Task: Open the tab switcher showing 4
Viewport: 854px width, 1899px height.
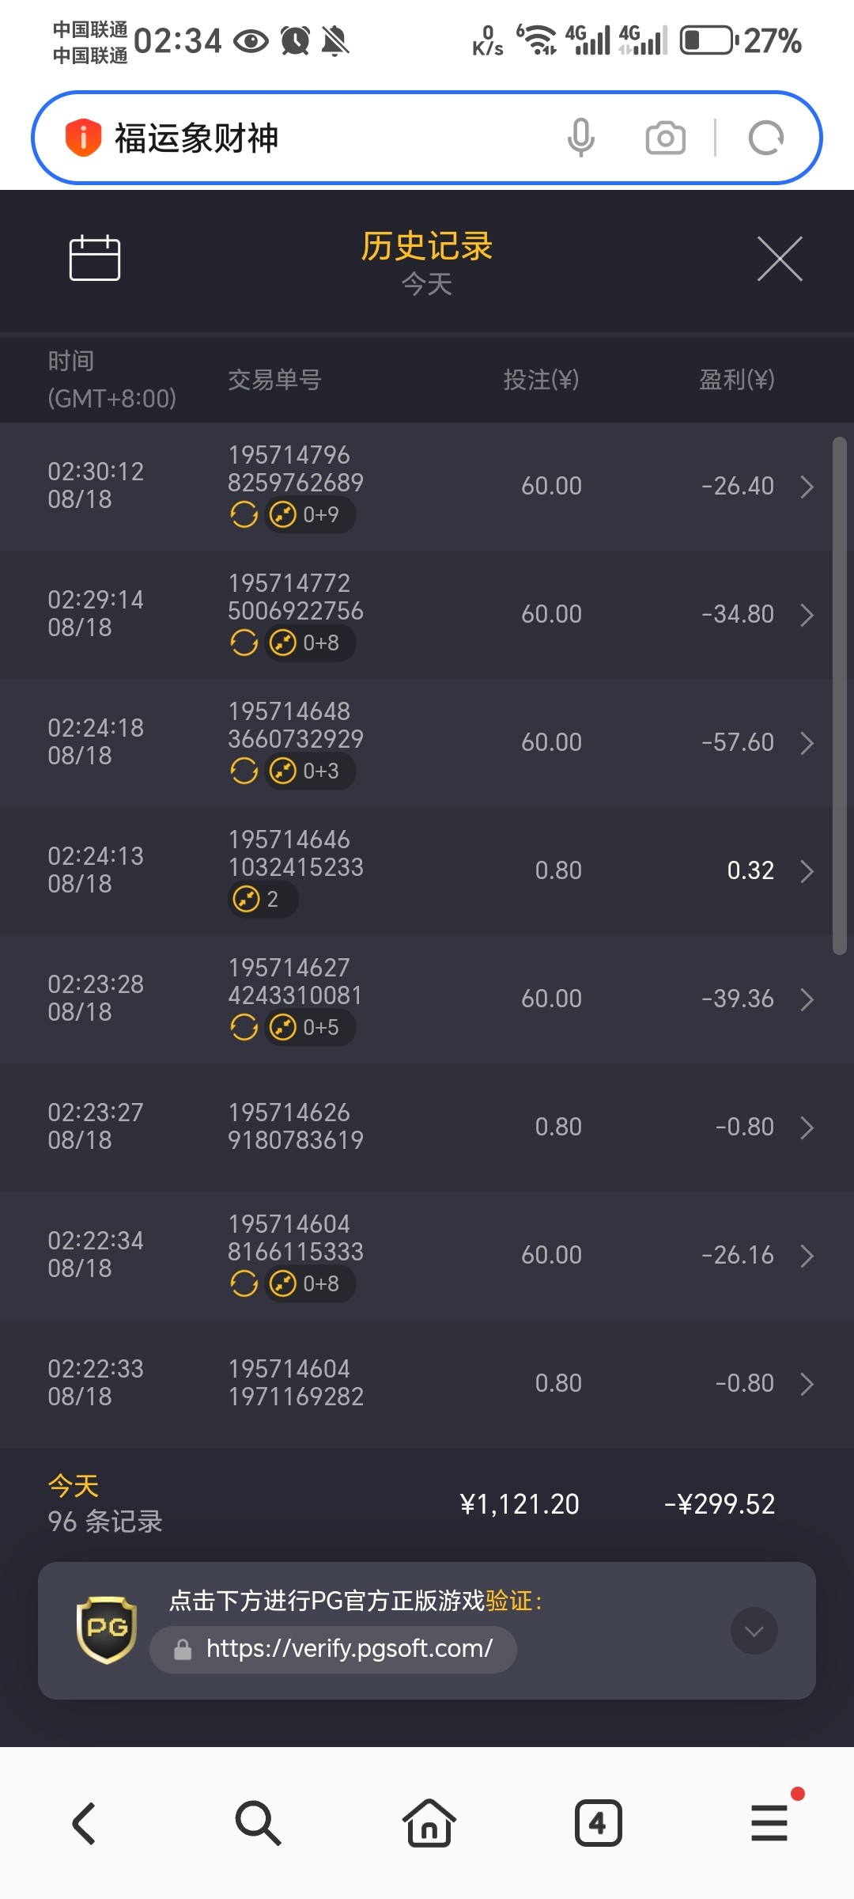Action: (598, 1823)
